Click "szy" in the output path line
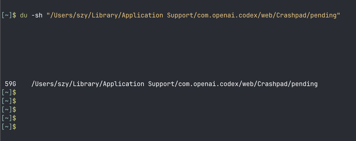Viewport: 356px width, 141px height. coord(64,84)
